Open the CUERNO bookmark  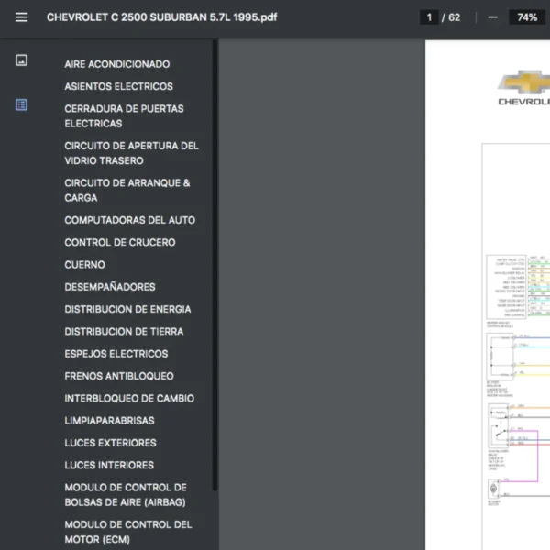coord(84,264)
